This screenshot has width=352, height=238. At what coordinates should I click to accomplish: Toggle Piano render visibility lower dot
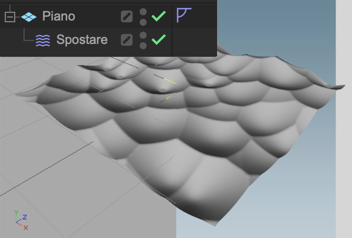143,22
